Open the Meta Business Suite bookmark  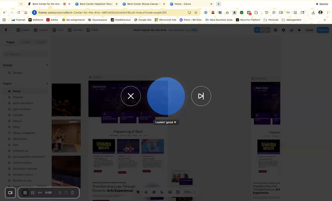219,20
